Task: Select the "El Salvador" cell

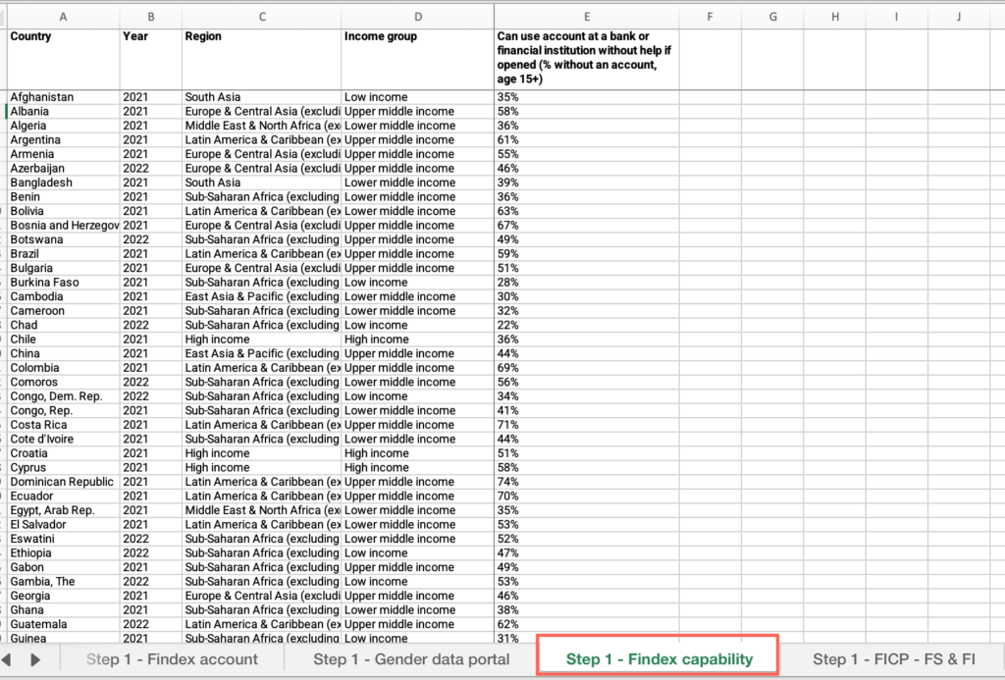Action: click(63, 525)
